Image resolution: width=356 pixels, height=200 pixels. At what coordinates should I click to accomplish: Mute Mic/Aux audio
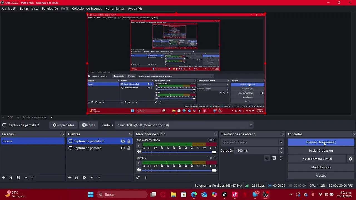pos(139,170)
